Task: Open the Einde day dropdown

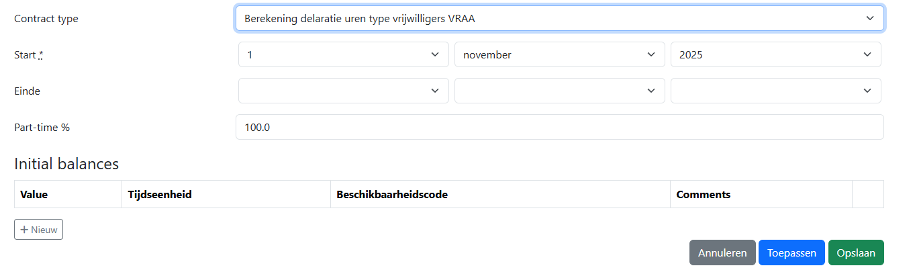Action: (343, 91)
